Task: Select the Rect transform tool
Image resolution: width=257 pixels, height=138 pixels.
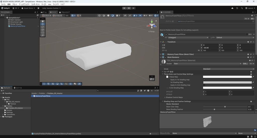Action: tap(43, 32)
